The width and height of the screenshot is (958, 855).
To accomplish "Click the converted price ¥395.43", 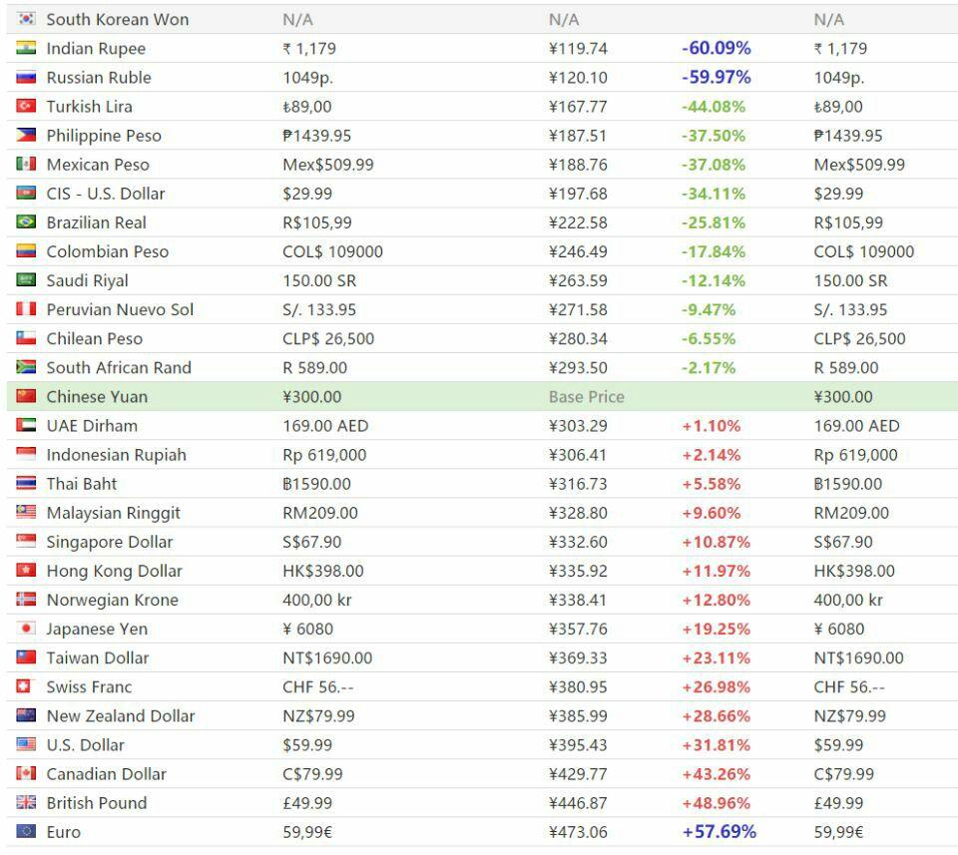I will pyautogui.click(x=578, y=744).
